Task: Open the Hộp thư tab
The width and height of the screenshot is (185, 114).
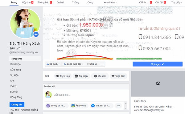Action: [x=28, y=2]
